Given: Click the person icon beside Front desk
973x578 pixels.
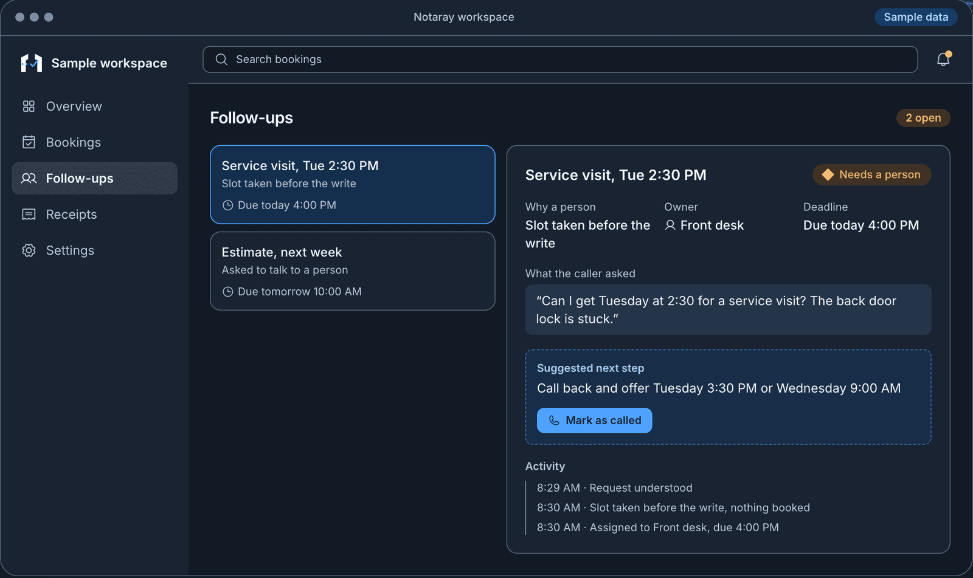Looking at the screenshot, I should (x=670, y=225).
